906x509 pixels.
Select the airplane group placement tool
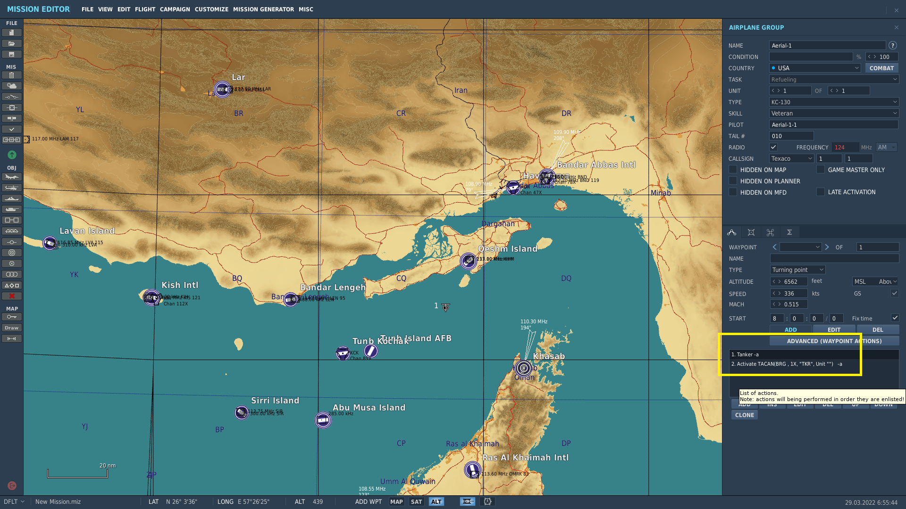pos(12,177)
